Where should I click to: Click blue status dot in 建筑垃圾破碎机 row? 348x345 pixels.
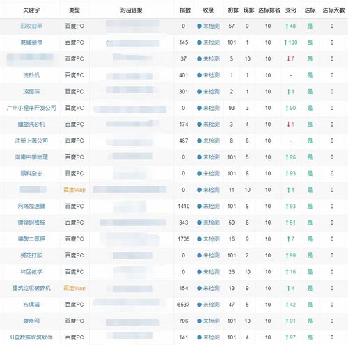click(199, 288)
